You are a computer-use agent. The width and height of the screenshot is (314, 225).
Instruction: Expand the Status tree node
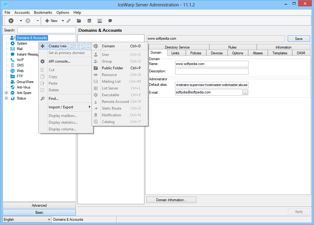(x=6, y=98)
